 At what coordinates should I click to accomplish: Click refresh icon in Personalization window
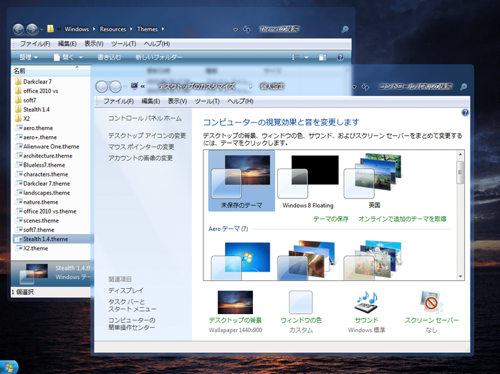click(365, 87)
